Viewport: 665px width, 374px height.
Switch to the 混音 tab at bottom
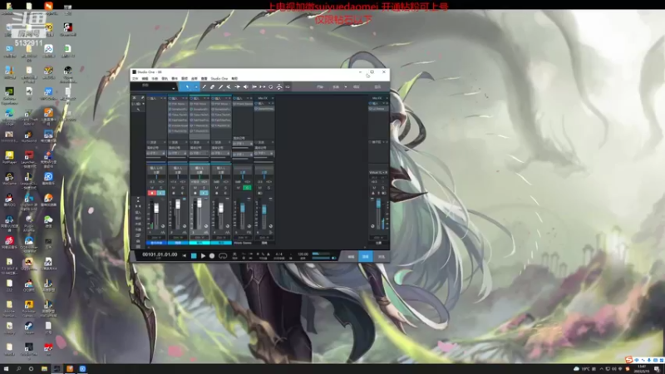[366, 256]
